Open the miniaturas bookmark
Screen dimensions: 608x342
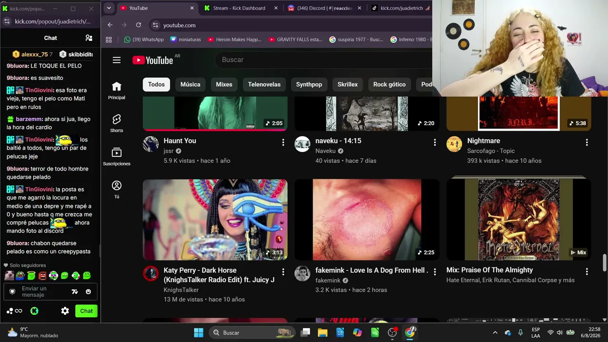point(186,39)
